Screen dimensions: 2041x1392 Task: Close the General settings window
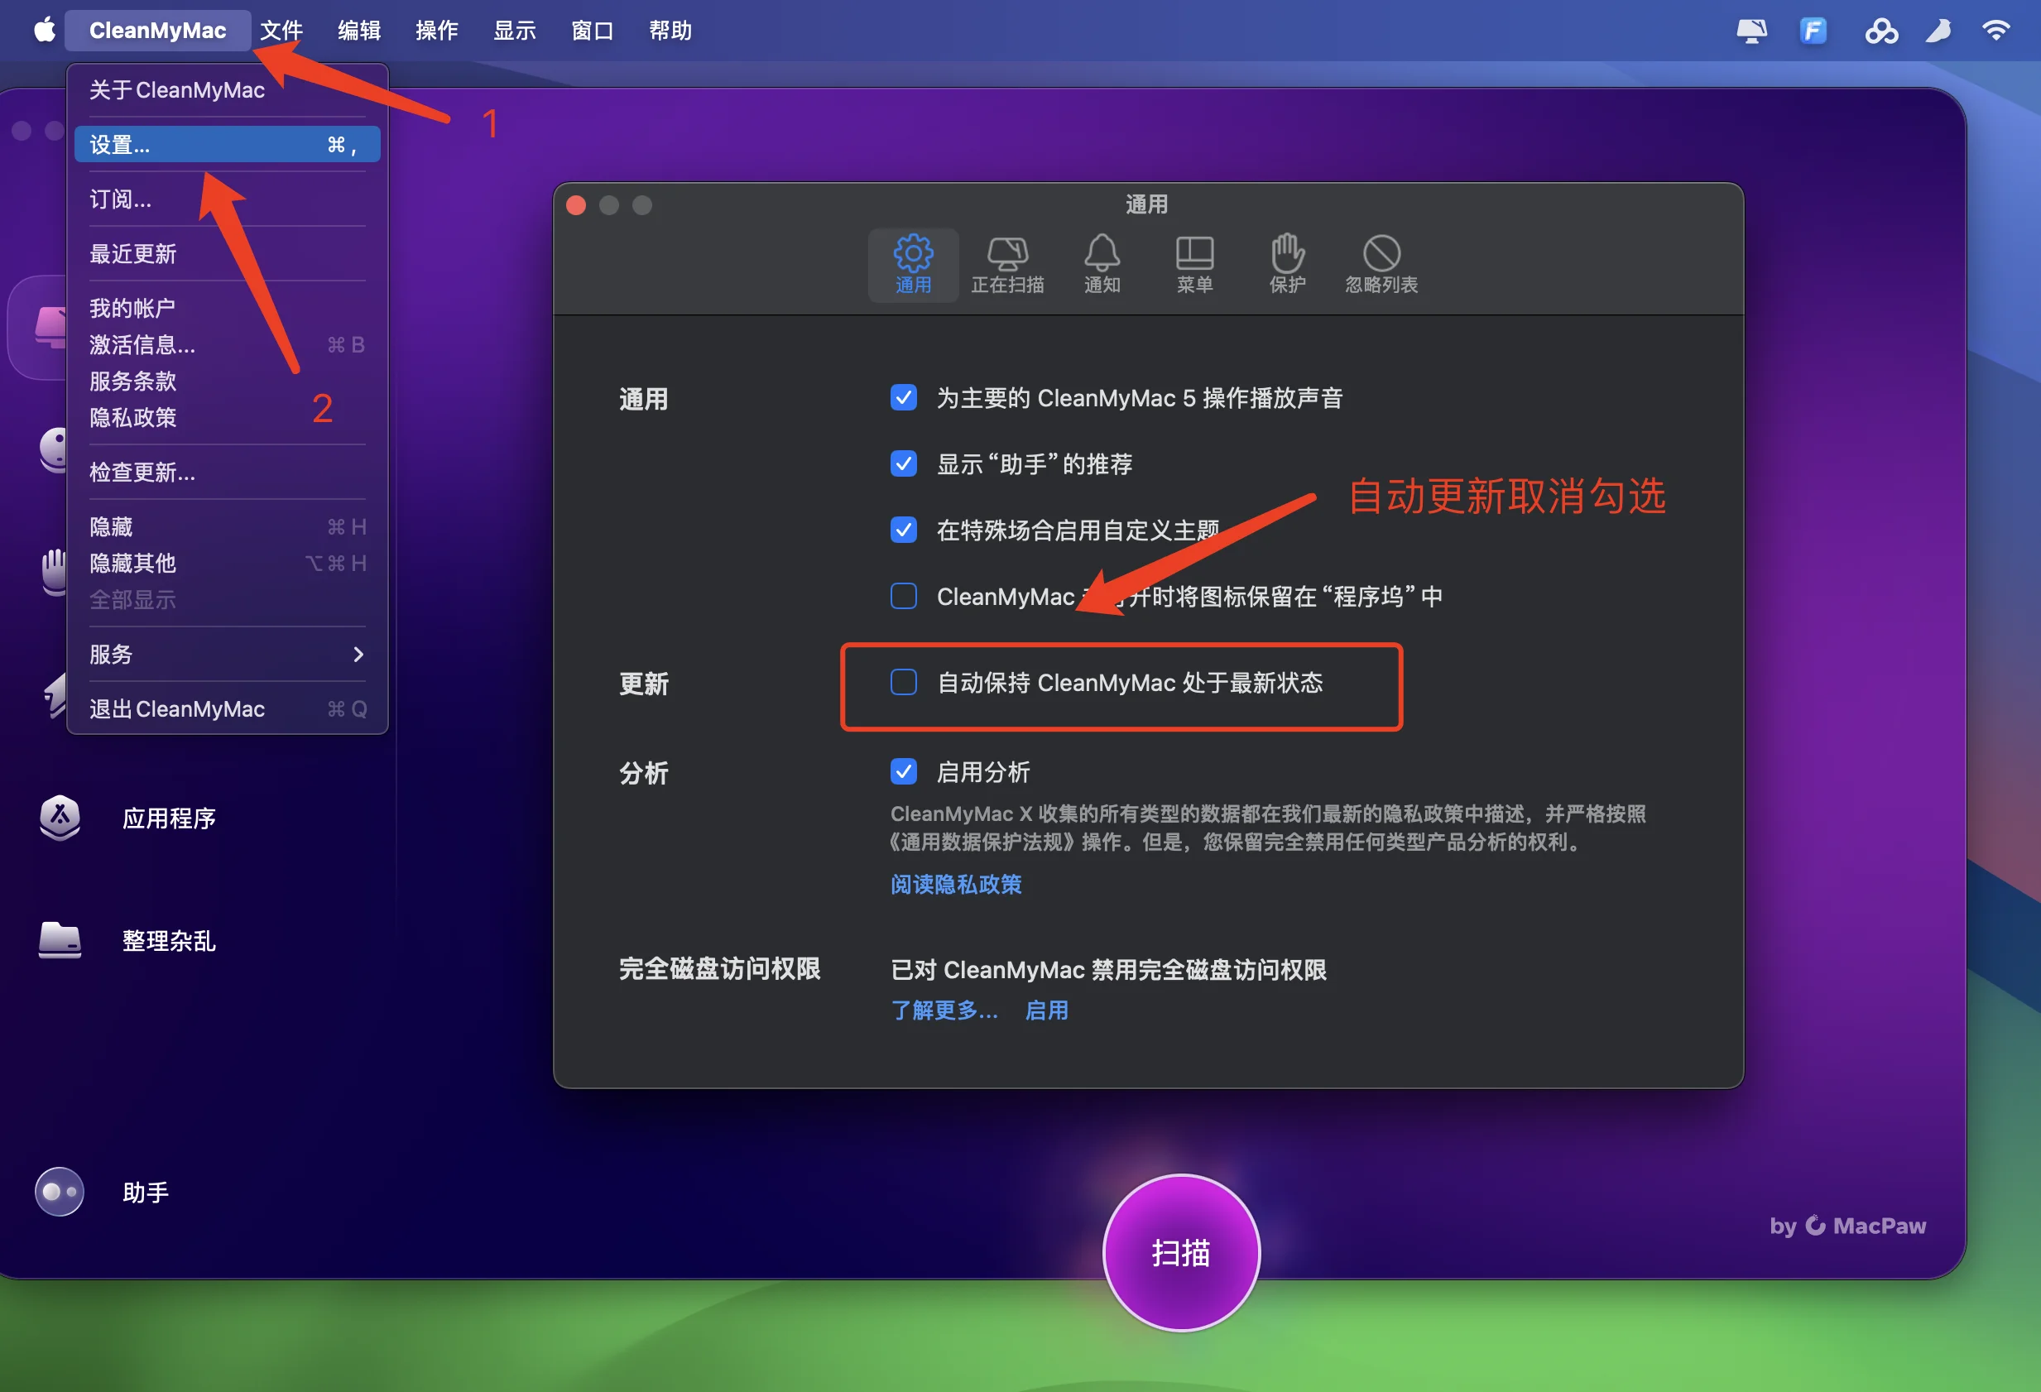(576, 204)
